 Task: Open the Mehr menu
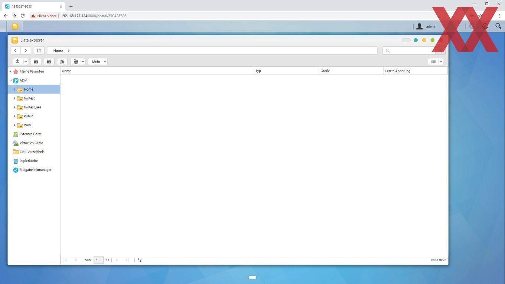[x=98, y=62]
